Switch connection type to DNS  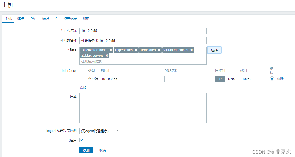[x=232, y=79]
